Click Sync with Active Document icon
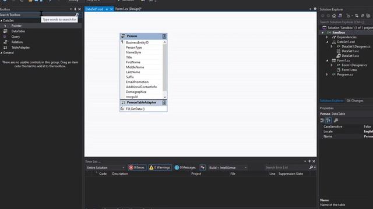The image size is (373, 209). 357,16
